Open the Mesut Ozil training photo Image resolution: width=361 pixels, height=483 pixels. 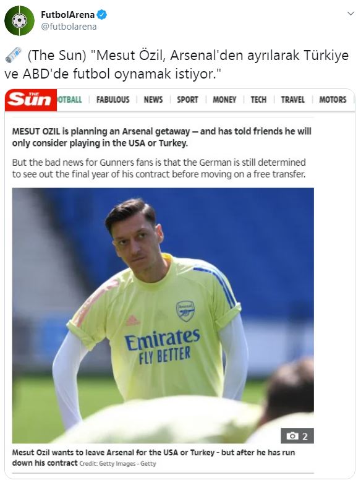coord(163,315)
